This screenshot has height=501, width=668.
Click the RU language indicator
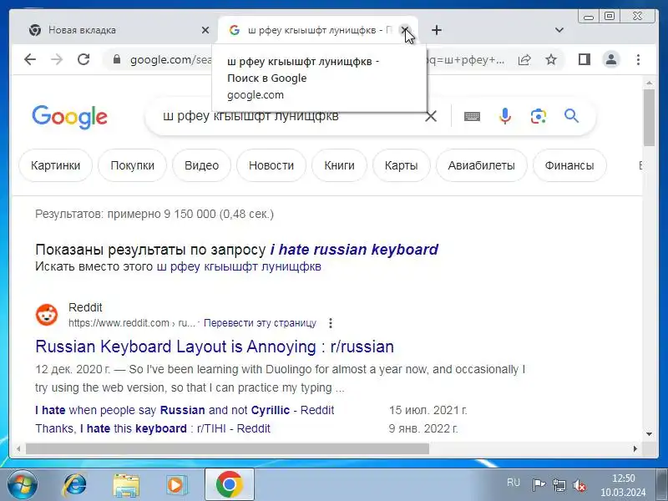tap(514, 483)
